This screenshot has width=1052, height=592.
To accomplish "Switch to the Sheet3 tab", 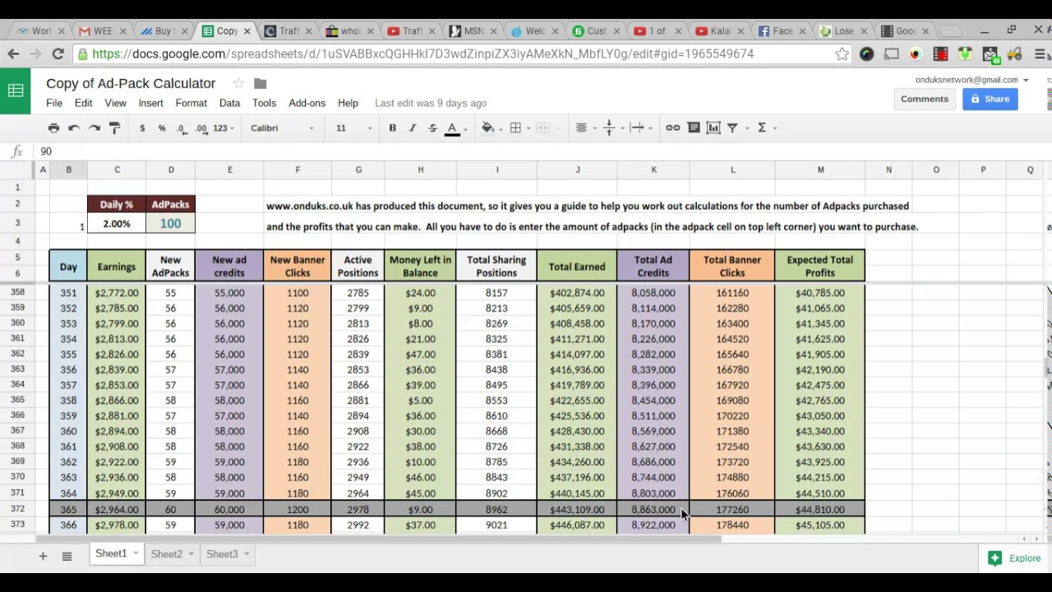I will click(x=222, y=554).
